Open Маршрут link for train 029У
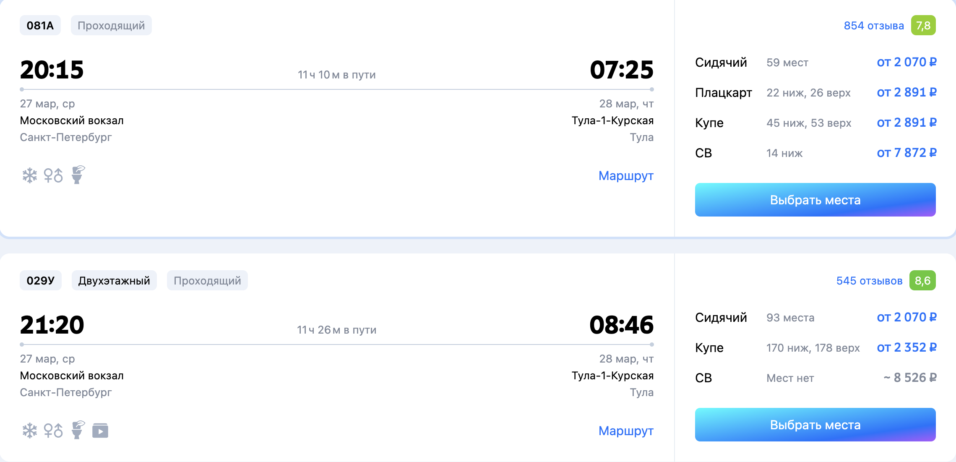Viewport: 956px width, 462px height. [x=625, y=431]
